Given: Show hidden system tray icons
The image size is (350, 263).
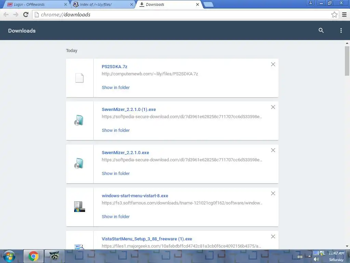Looking at the screenshot, I should [309, 256].
